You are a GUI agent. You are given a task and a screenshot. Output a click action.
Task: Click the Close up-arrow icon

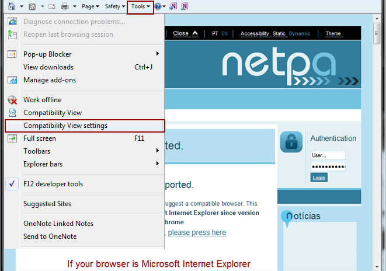(195, 33)
